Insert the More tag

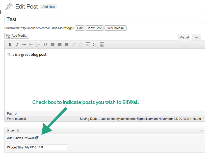click(x=88, y=44)
